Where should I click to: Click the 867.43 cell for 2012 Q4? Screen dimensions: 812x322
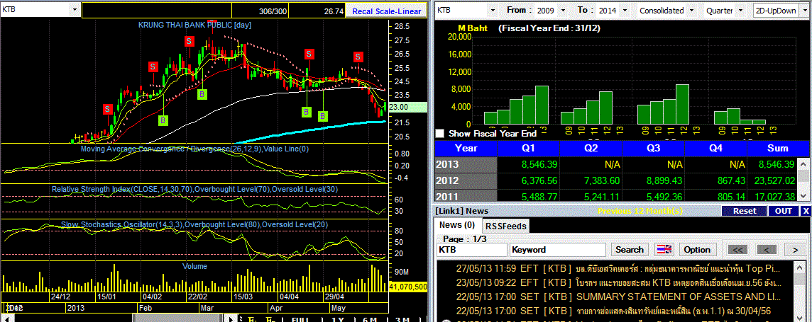(715, 180)
